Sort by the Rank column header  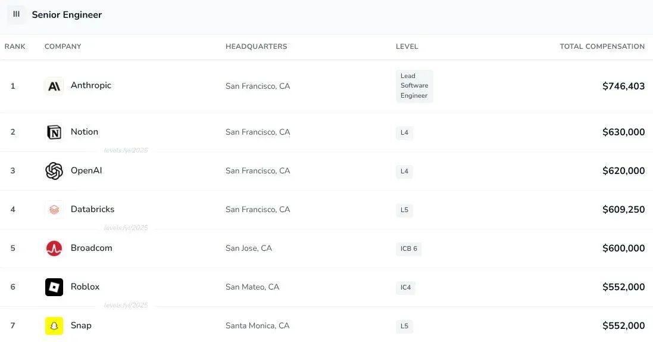point(15,46)
